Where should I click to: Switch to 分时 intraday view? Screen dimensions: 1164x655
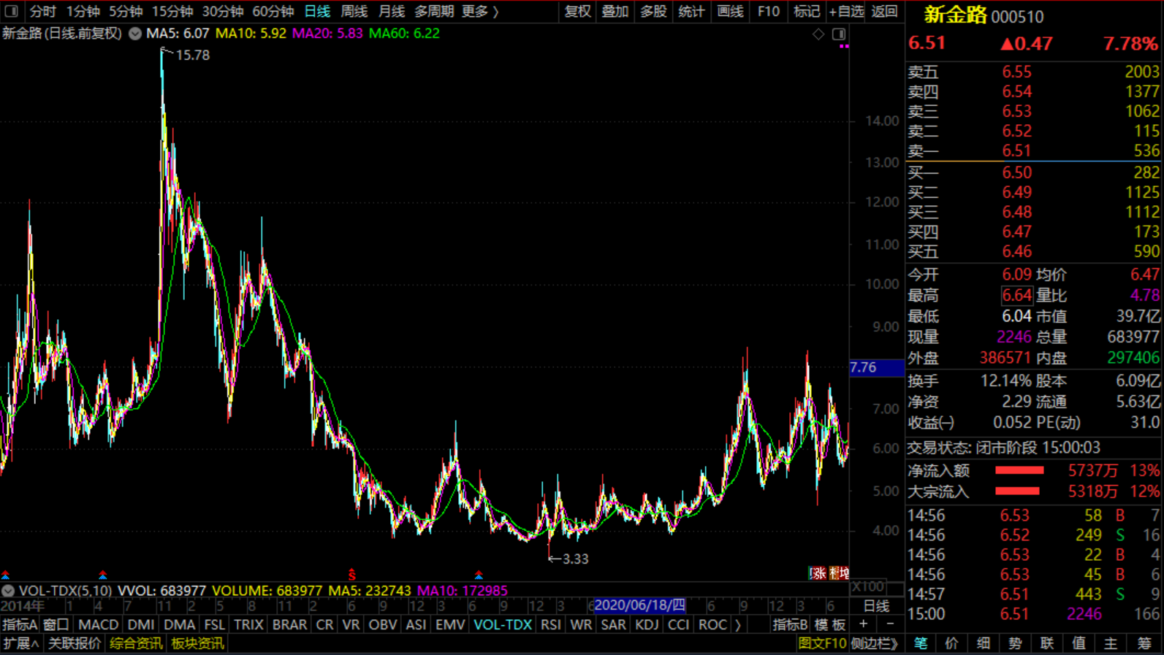[x=42, y=11]
